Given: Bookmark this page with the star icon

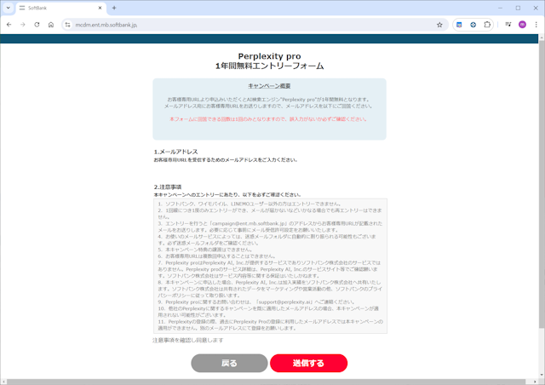Looking at the screenshot, I should tap(439, 25).
